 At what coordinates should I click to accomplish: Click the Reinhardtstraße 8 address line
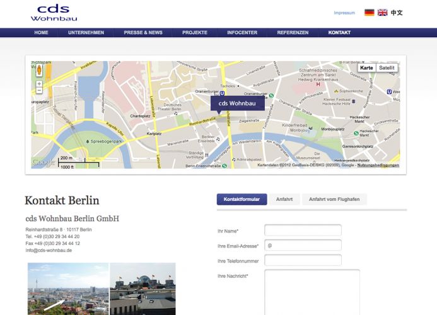(59, 229)
